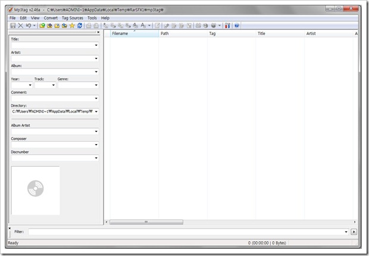Open the Help menu
Image resolution: width=369 pixels, height=256 pixels.
tap(105, 18)
